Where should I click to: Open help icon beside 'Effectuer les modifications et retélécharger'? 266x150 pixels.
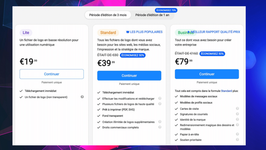tap(160, 98)
